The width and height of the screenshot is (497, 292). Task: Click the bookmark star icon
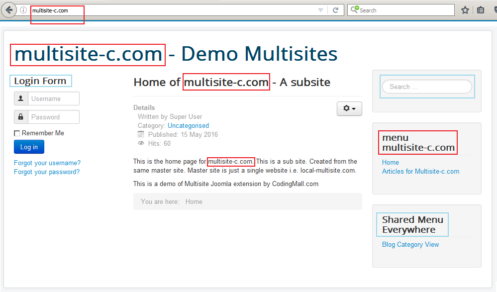point(465,10)
